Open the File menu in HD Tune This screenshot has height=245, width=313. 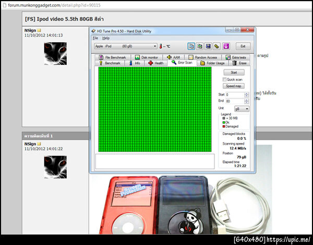[95, 38]
